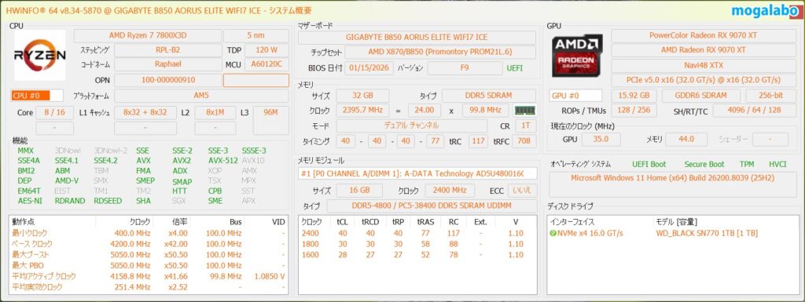Click the L1 cache value 8x32 + 8x32
The height and width of the screenshot is (302, 805).
tap(145, 113)
